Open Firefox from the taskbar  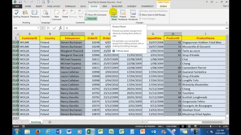(x=38, y=132)
